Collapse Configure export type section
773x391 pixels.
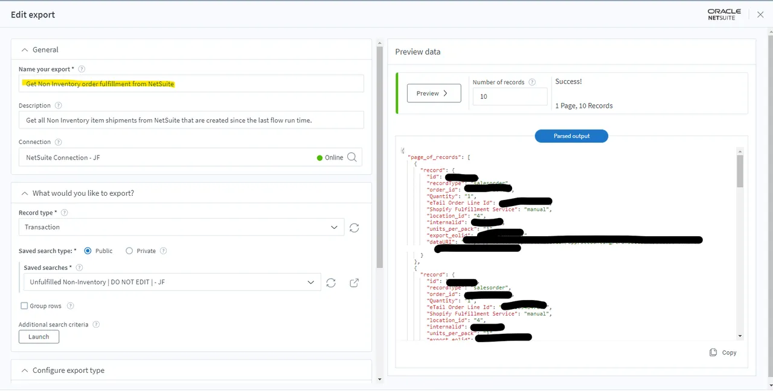(25, 371)
